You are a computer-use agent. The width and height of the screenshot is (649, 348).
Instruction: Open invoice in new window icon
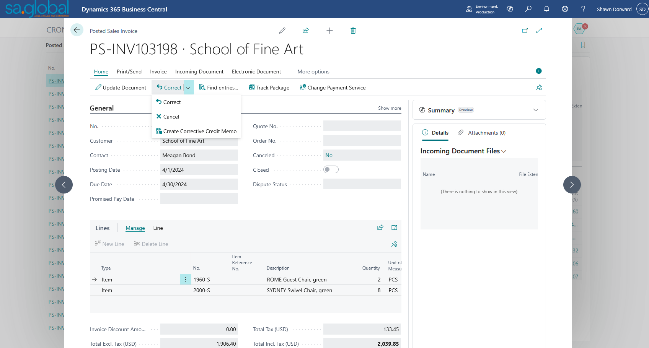525,31
